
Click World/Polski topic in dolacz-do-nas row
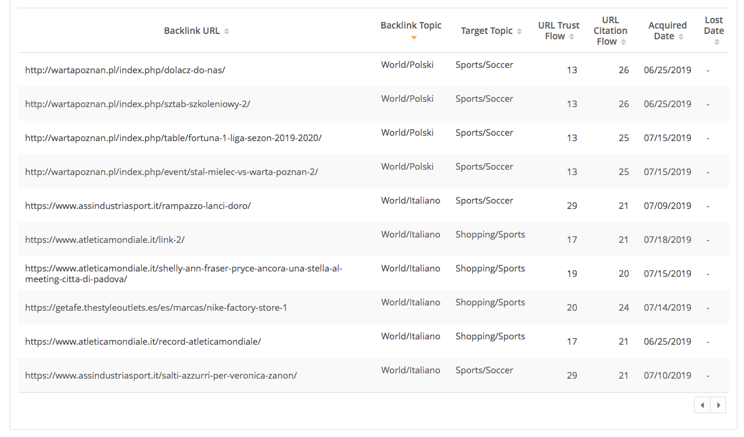[x=407, y=64]
